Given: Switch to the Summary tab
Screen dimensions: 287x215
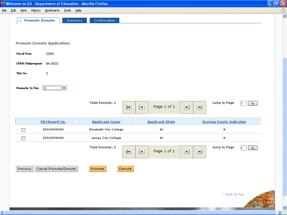Looking at the screenshot, I should [x=74, y=21].
